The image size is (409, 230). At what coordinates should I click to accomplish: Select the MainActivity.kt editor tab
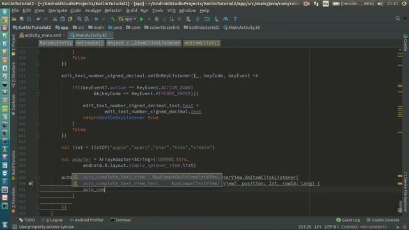point(91,35)
